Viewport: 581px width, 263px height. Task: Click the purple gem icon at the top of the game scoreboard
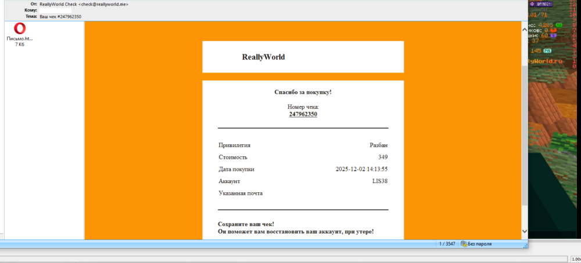(x=532, y=4)
